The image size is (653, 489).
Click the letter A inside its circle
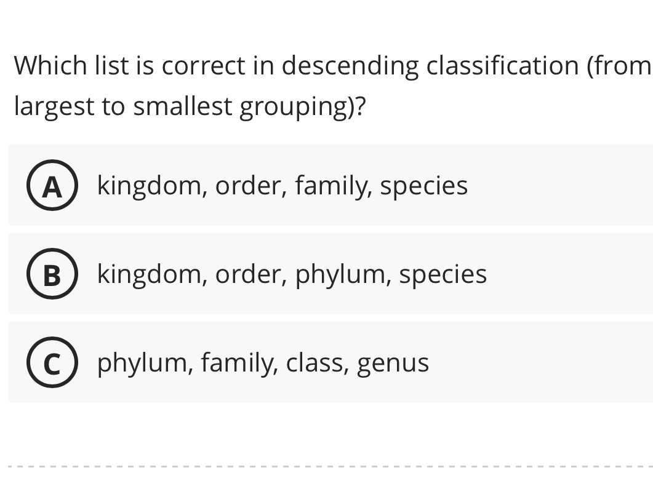click(52, 185)
